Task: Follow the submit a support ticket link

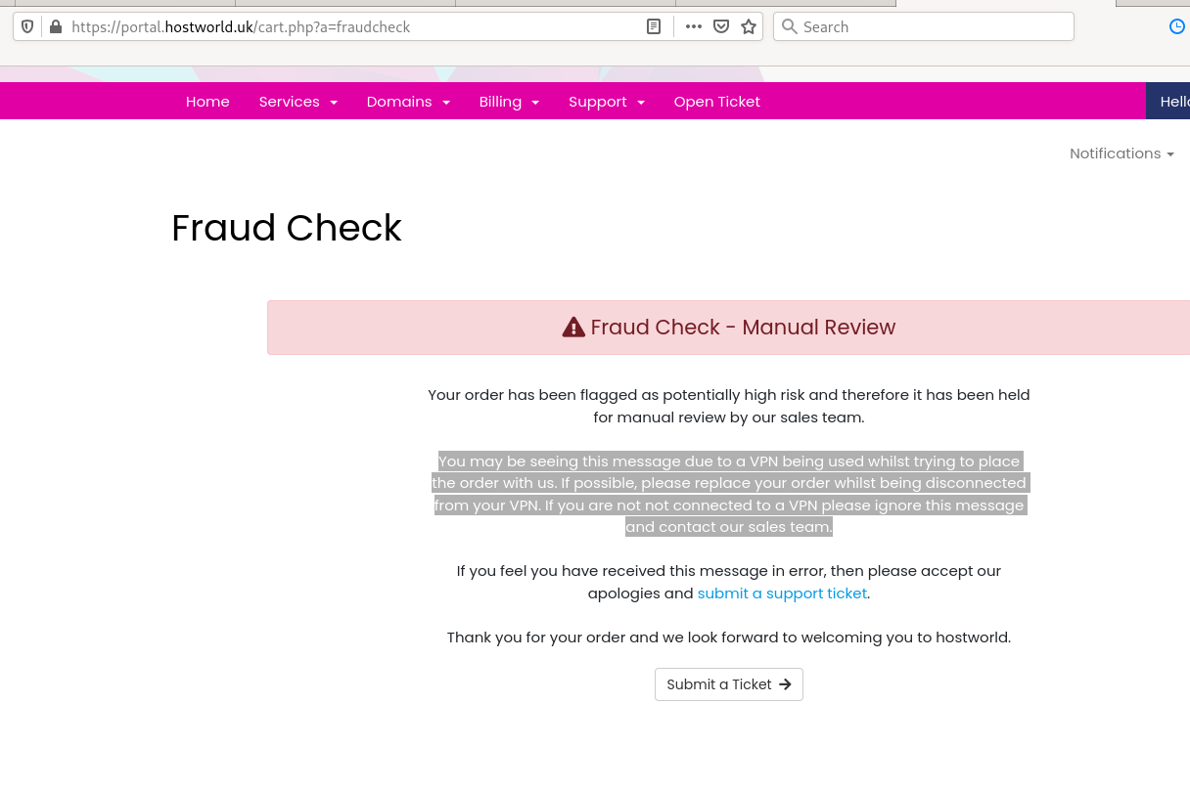Action: tap(782, 593)
